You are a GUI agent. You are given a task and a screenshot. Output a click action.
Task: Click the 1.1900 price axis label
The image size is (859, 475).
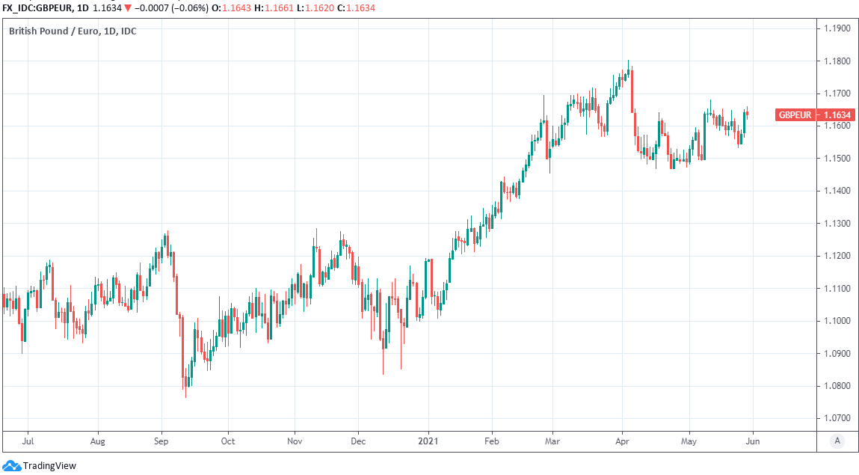point(836,28)
